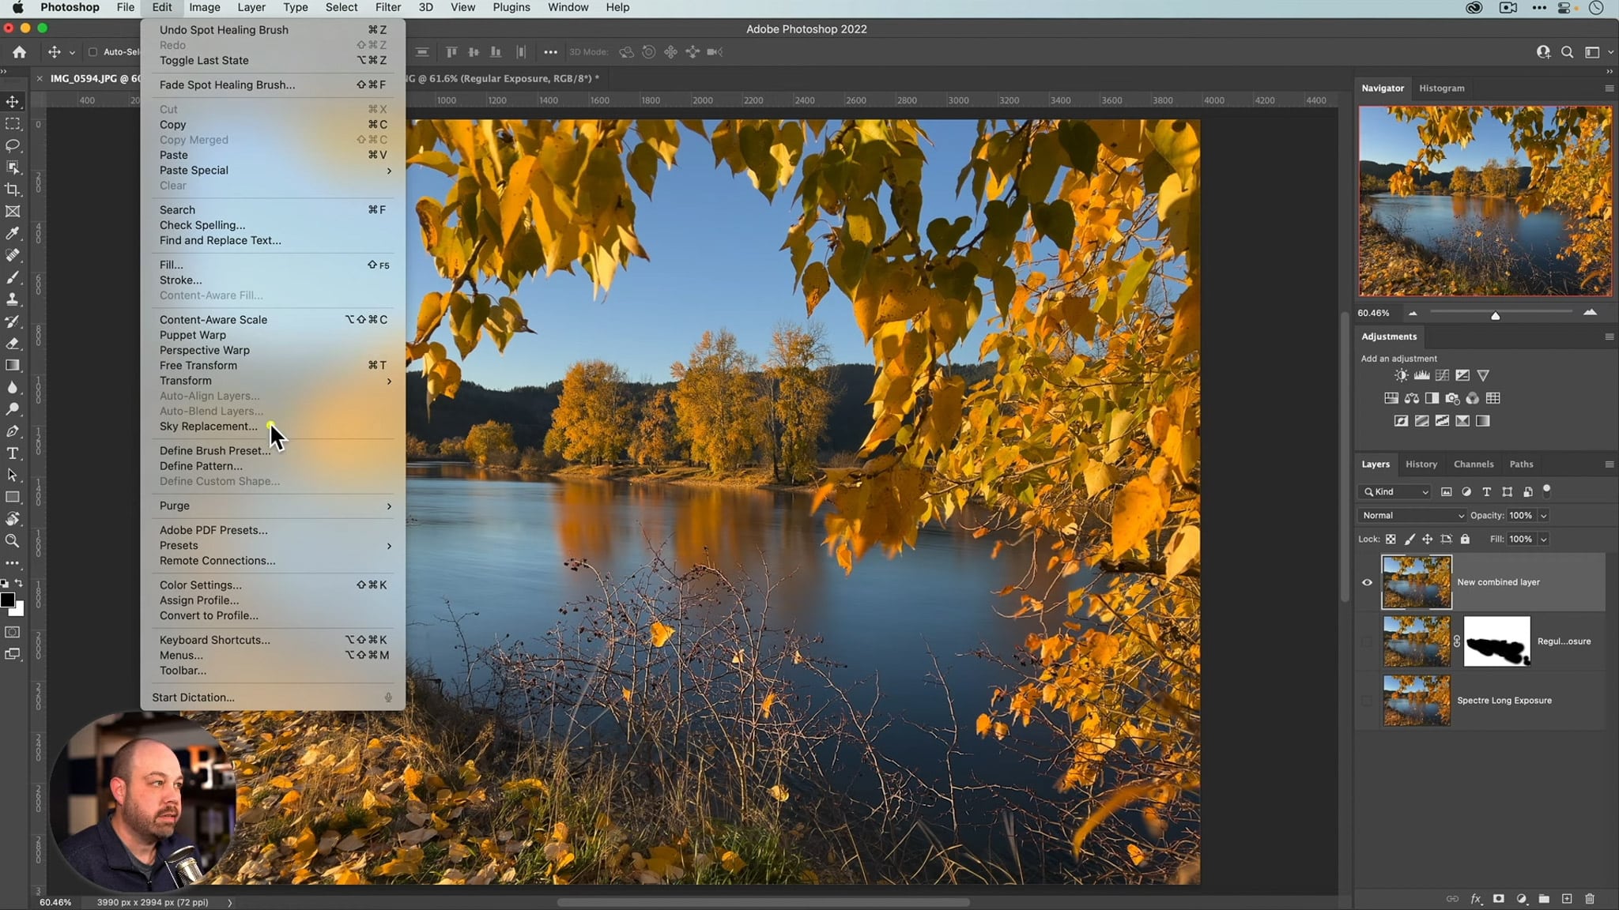Select the Lasso tool in toolbar
Screen dimensions: 1619x910
(14, 145)
